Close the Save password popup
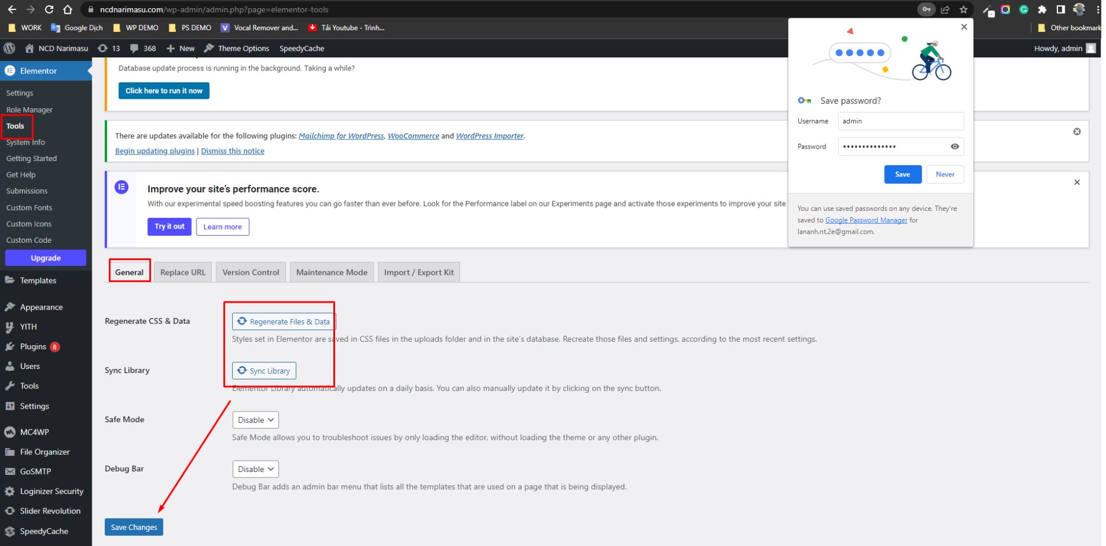 [964, 27]
